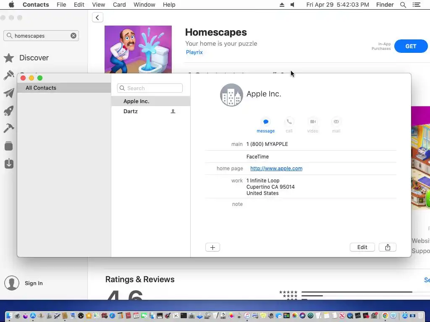Viewport: 430px width, 322px height.
Task: Click Sign In in the App Store
Action: click(x=34, y=283)
